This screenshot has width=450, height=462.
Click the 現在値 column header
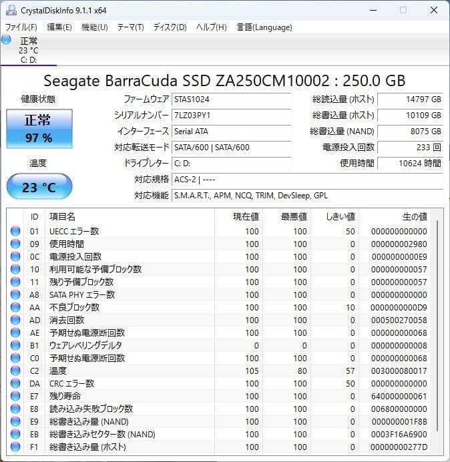pyautogui.click(x=238, y=217)
